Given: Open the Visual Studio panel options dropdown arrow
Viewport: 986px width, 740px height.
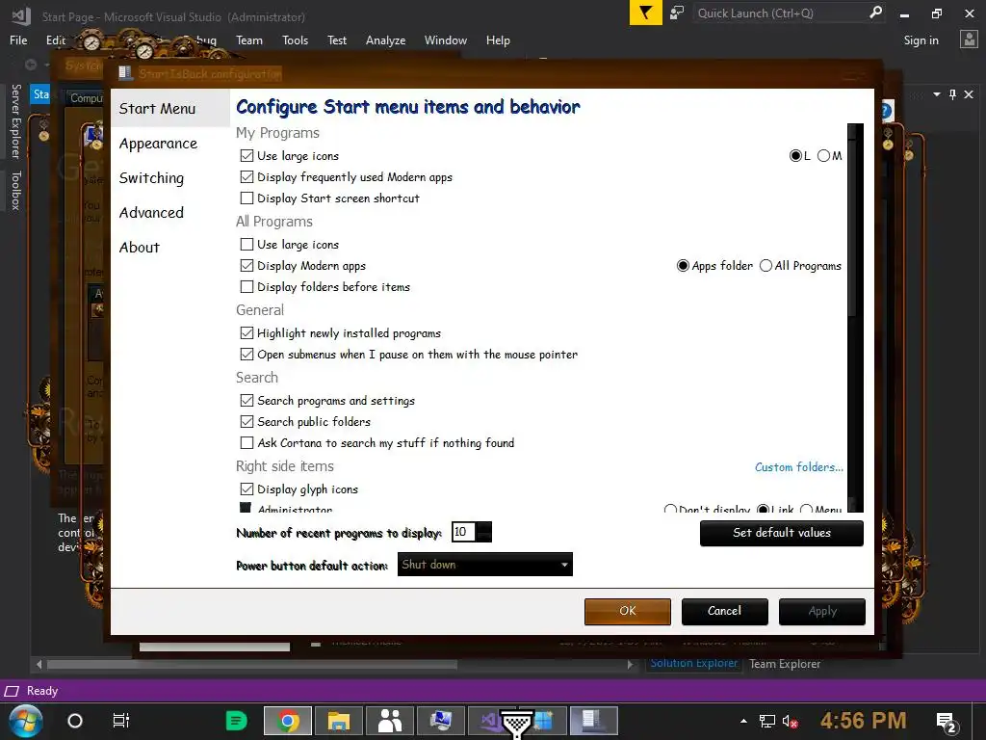Looking at the screenshot, I should (x=937, y=94).
